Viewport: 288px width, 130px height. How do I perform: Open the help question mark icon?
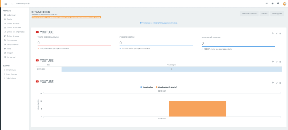point(278,3)
